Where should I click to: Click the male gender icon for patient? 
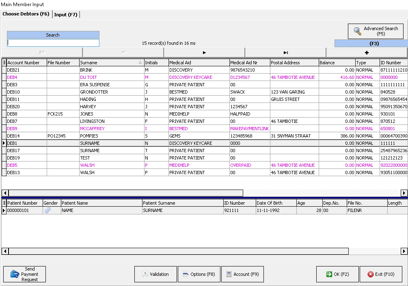tap(47, 210)
